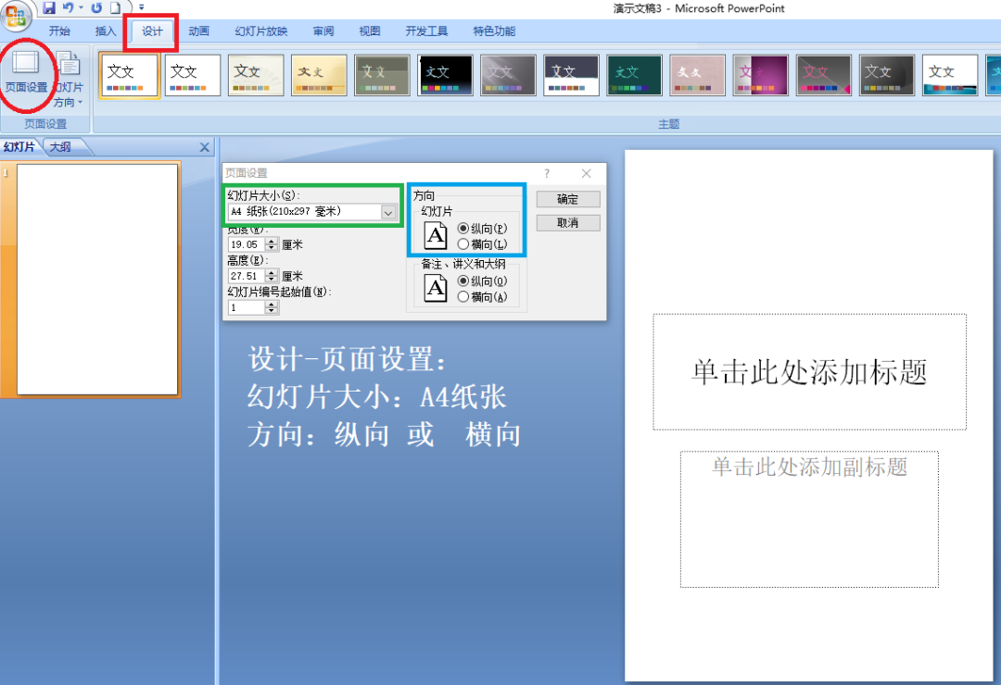Select 纵向(O) for notes and handouts

482,281
